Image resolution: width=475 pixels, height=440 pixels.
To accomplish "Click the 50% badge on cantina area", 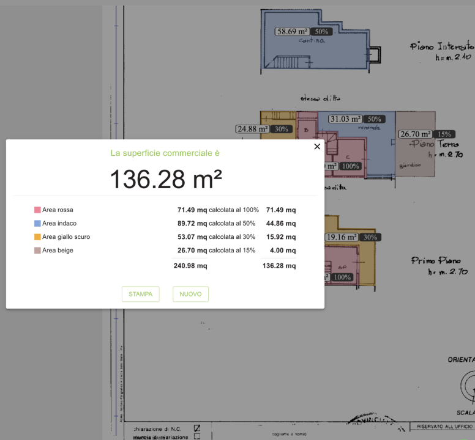I will tap(321, 31).
